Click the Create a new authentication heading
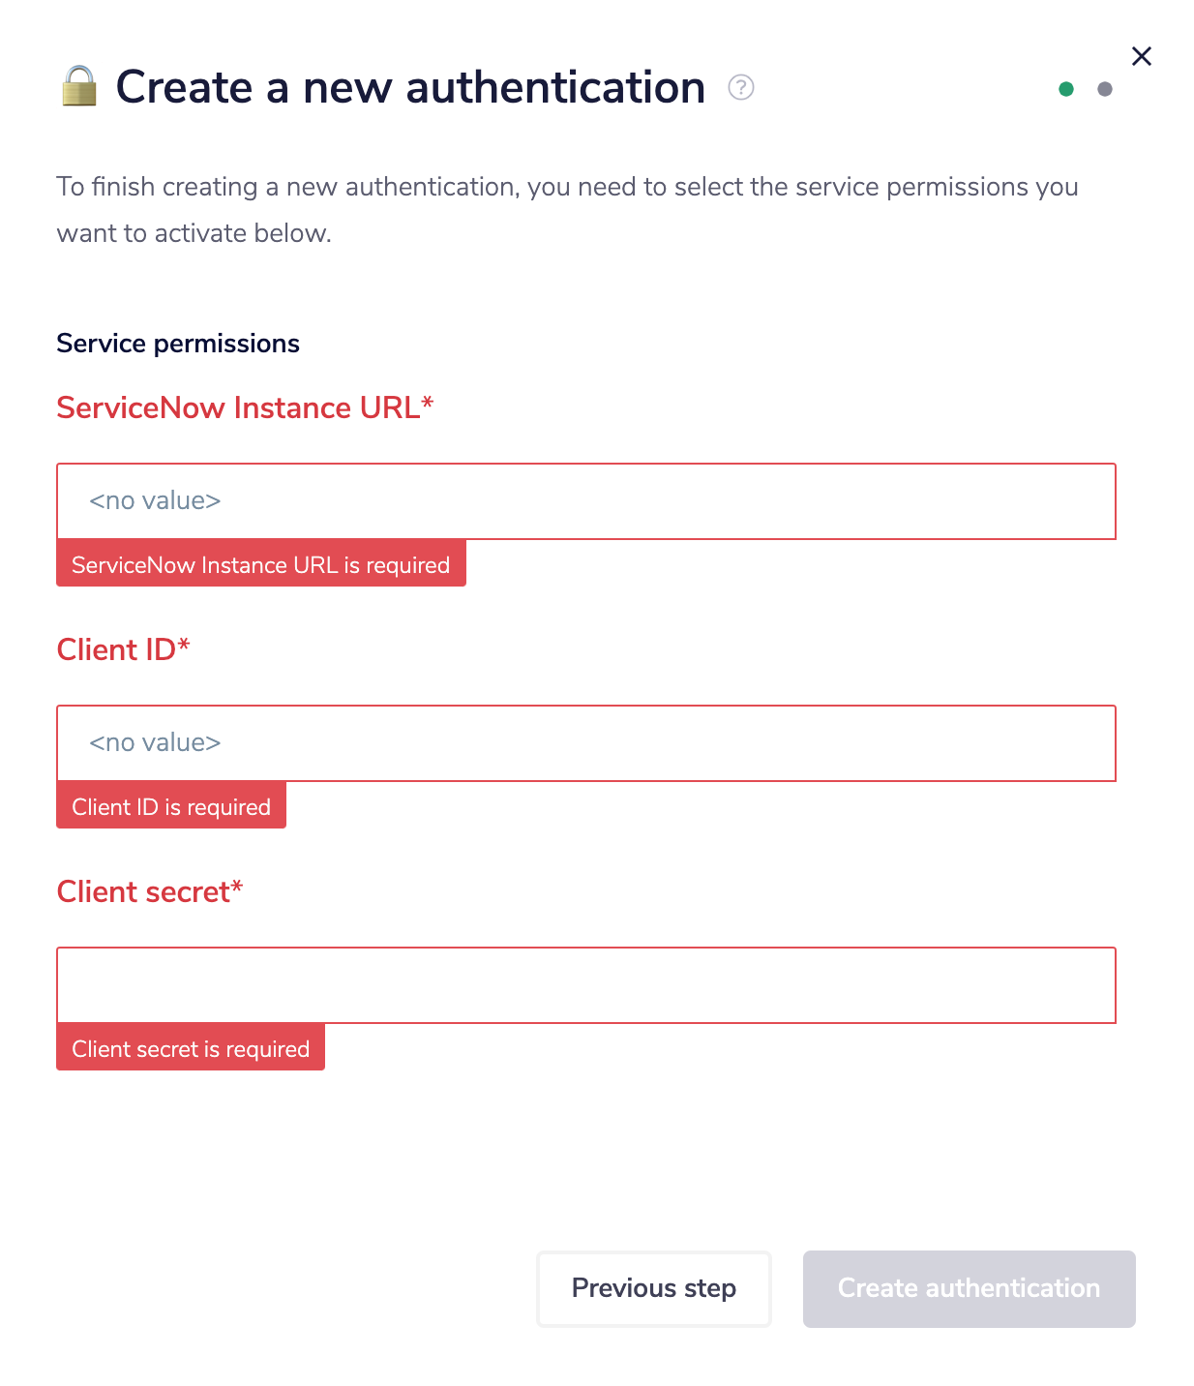This screenshot has height=1386, width=1194. (410, 86)
